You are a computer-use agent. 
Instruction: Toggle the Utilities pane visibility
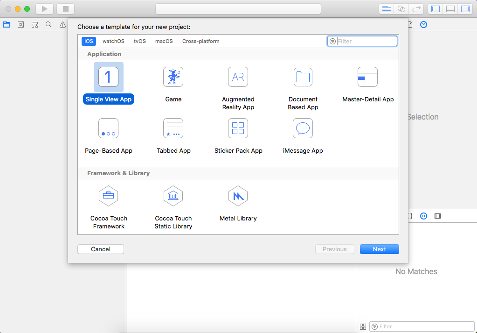click(465, 9)
